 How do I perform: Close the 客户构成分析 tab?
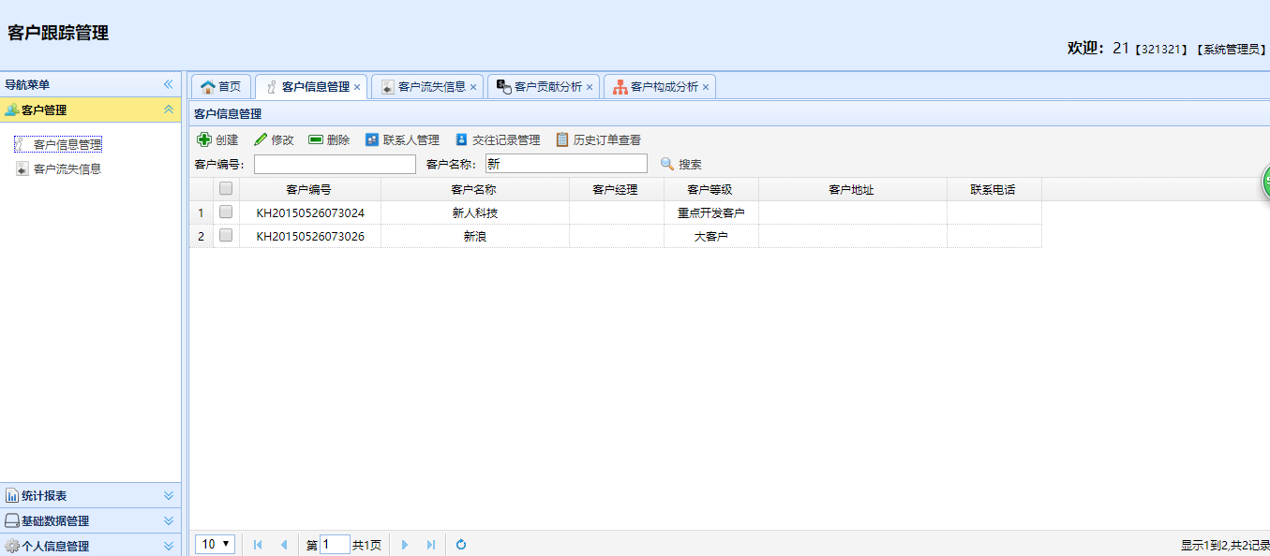coord(706,87)
